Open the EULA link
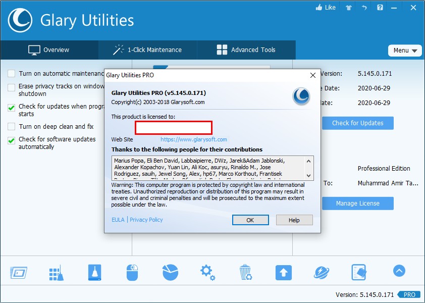425x303 pixels. tap(118, 220)
